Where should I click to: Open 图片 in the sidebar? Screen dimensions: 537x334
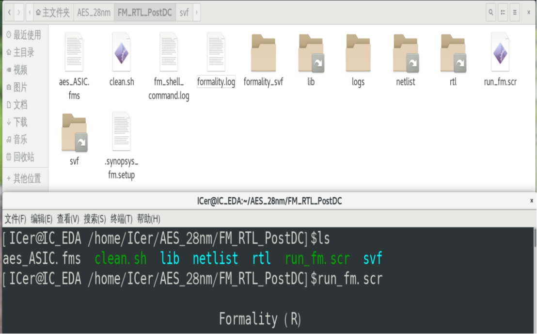17,87
